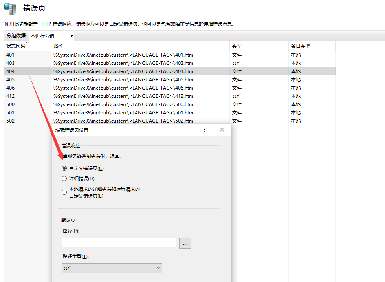
Task: Click the Error Pages globe icon
Action: click(x=10, y=8)
